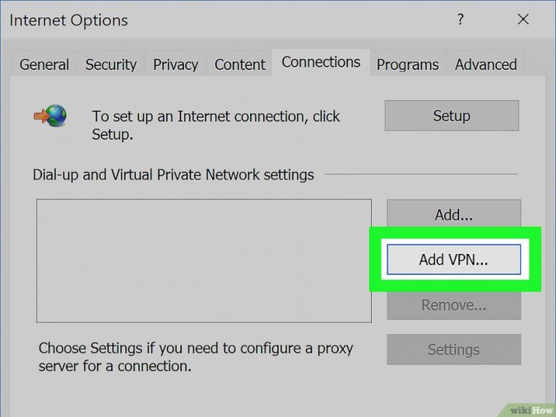Open the Programs tab
556x417 pixels.
point(407,64)
